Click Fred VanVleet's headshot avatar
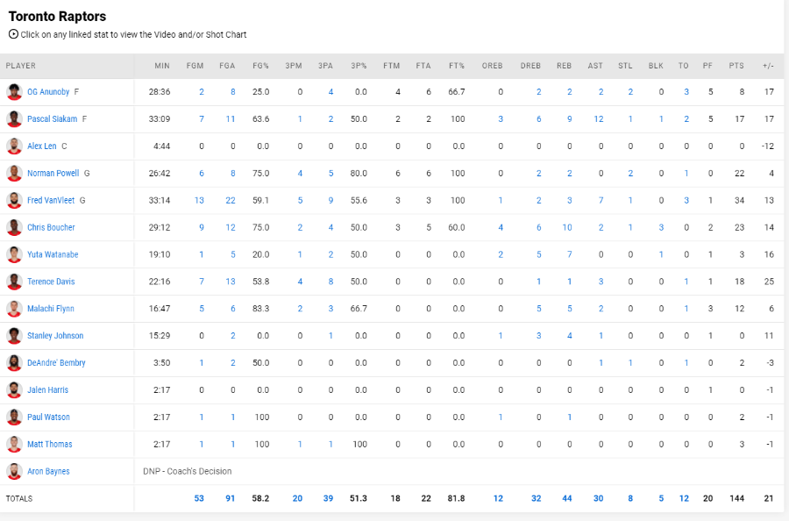Screen dimensions: 789x521 (14, 200)
